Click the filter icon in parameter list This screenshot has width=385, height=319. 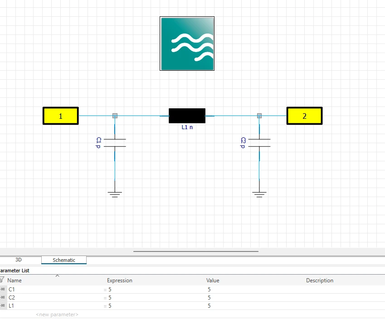pos(2,280)
